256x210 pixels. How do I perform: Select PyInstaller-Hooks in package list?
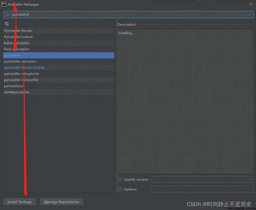click(59, 31)
